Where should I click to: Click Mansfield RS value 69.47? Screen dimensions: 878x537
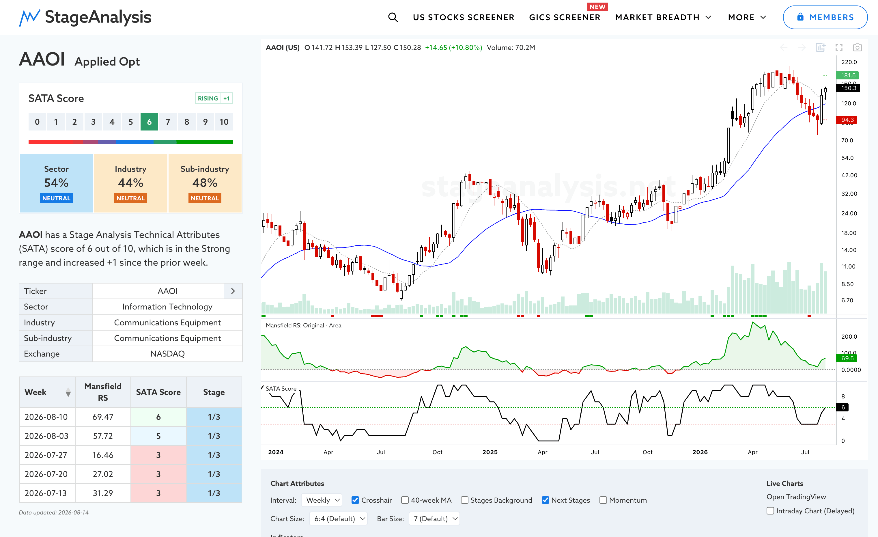tap(103, 417)
